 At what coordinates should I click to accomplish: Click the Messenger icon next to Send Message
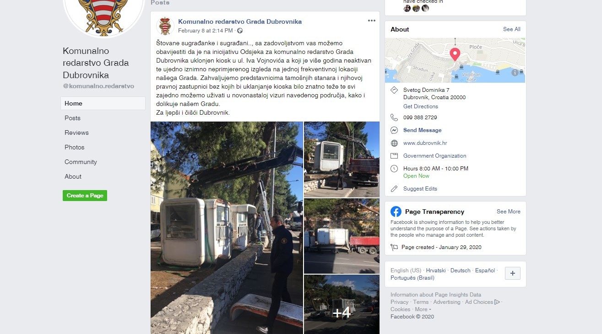coord(394,130)
